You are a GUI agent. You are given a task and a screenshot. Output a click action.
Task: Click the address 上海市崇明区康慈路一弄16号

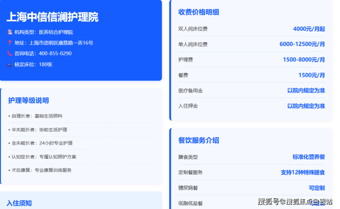point(61,43)
